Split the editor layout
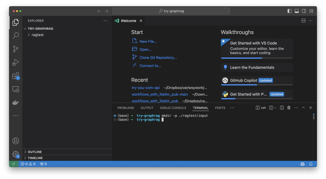This screenshot has height=179, width=326. (x=304, y=21)
